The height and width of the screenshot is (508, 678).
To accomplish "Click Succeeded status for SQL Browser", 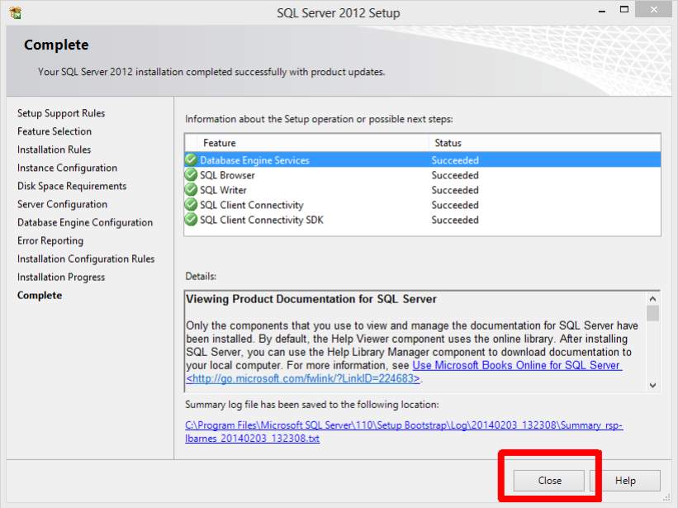I will [455, 175].
